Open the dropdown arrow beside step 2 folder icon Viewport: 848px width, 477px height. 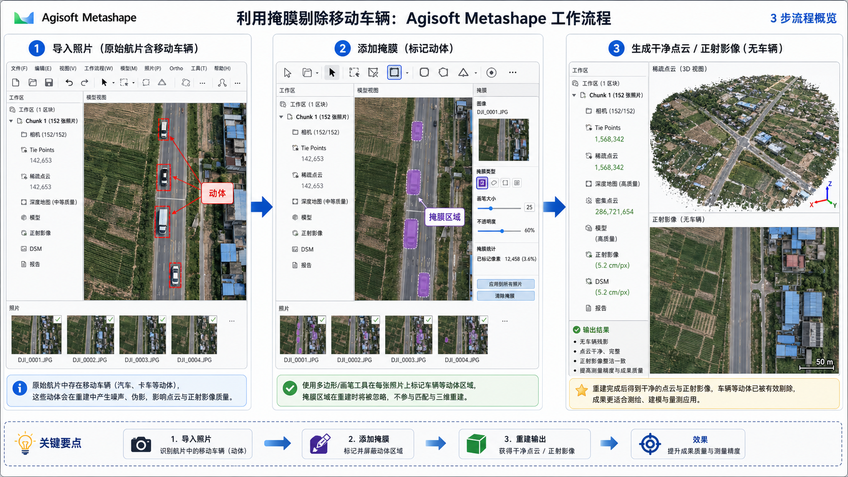point(317,74)
